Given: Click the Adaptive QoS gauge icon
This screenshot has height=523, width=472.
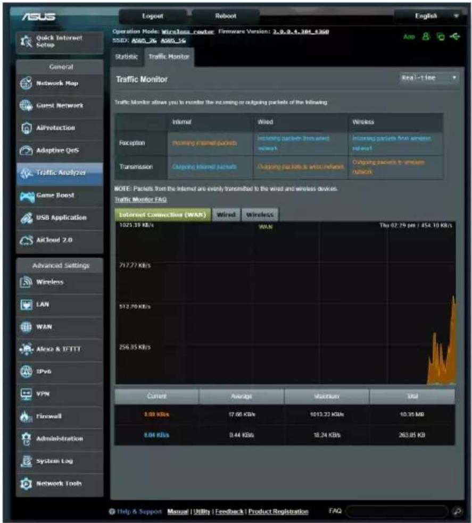Looking at the screenshot, I should click(x=26, y=150).
